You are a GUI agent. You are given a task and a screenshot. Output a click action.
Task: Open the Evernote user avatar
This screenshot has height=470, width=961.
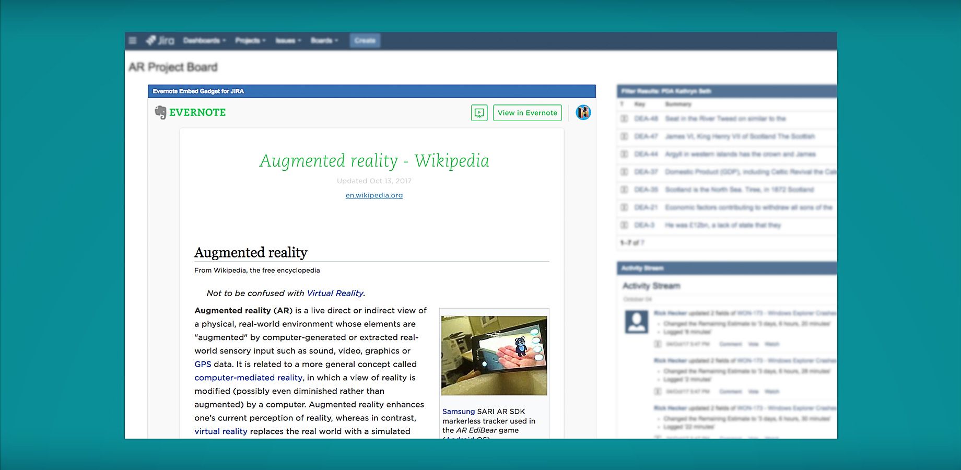tap(583, 112)
